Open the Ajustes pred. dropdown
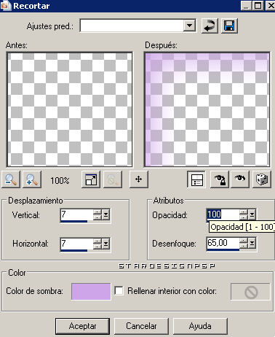275x337 pixels. point(190,26)
